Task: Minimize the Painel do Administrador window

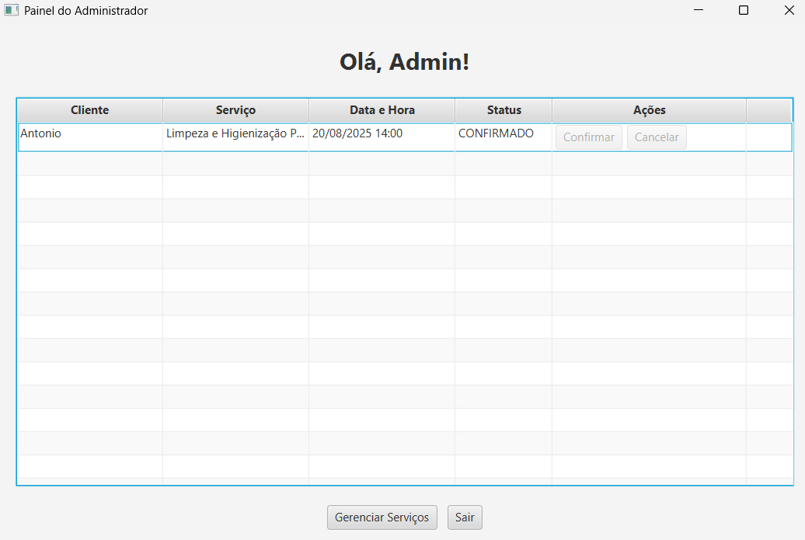Action: coord(699,10)
